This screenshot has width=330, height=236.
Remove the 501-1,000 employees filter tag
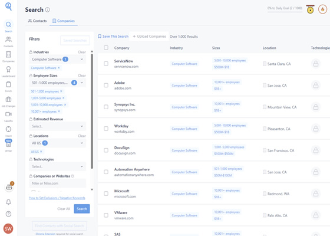(x=61, y=91)
